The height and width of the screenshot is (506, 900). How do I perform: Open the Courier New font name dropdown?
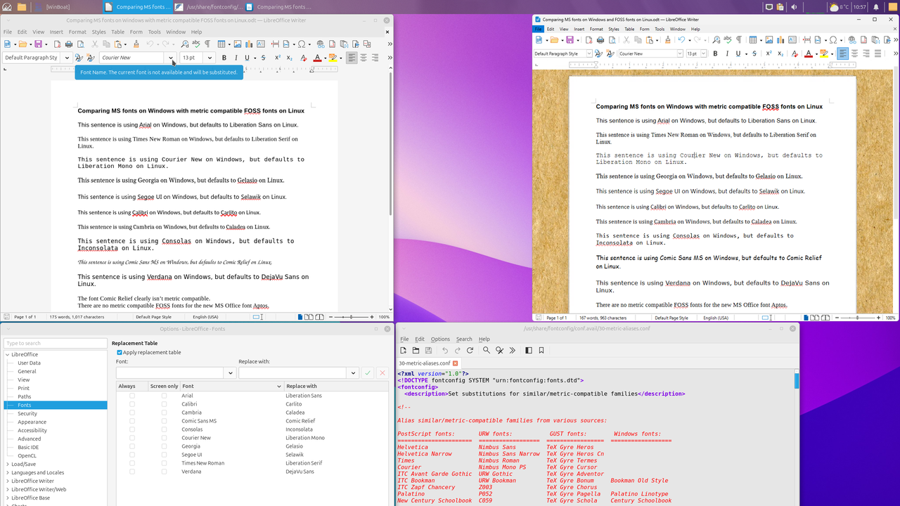(169, 58)
